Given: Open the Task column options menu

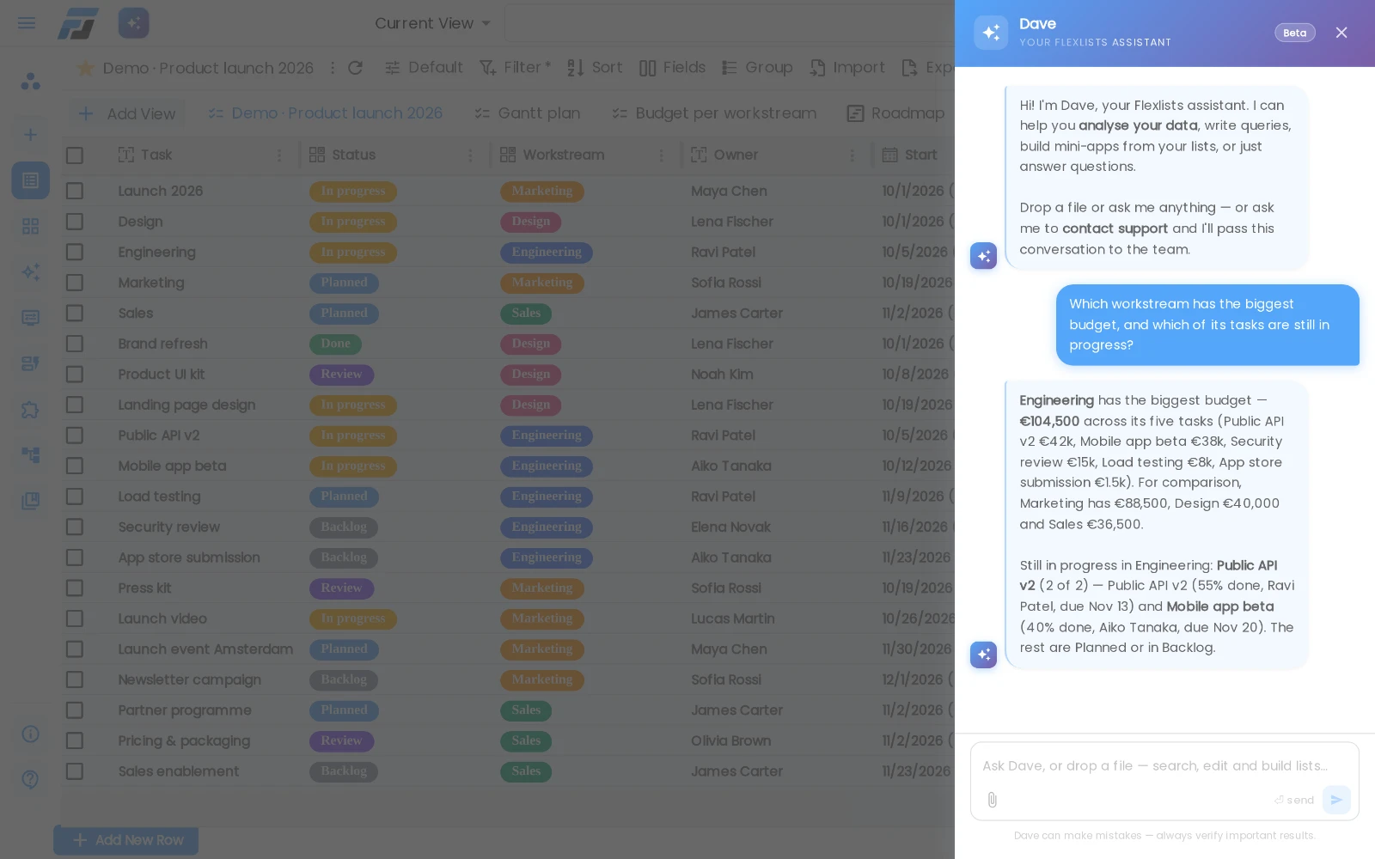Looking at the screenshot, I should click(x=278, y=155).
